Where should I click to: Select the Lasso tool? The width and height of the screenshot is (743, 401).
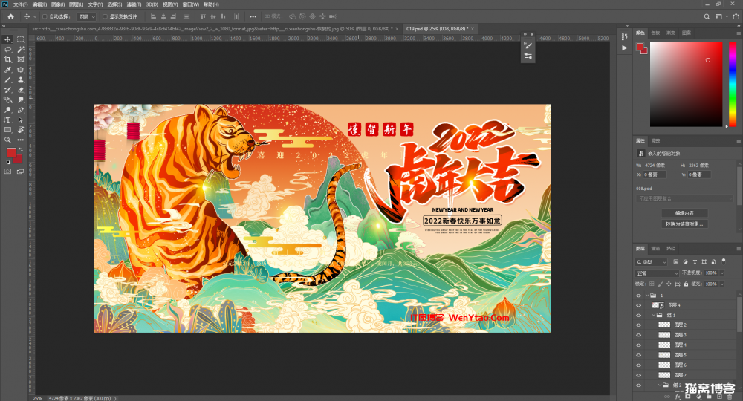pos(7,50)
